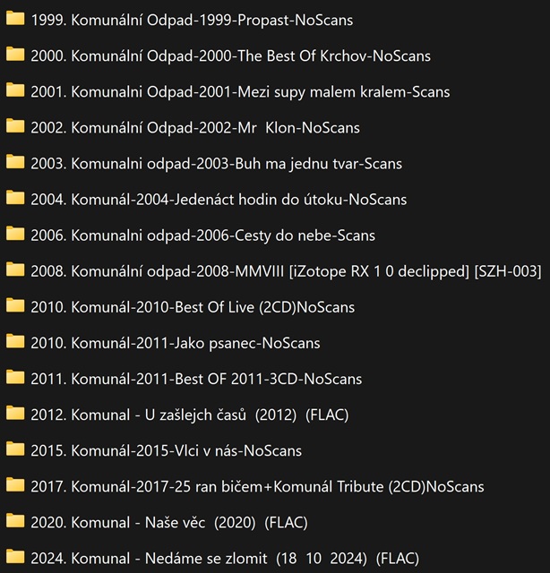Click folder icon for Nedáme se zlomit
The width and height of the screenshot is (550, 573).
[15, 557]
